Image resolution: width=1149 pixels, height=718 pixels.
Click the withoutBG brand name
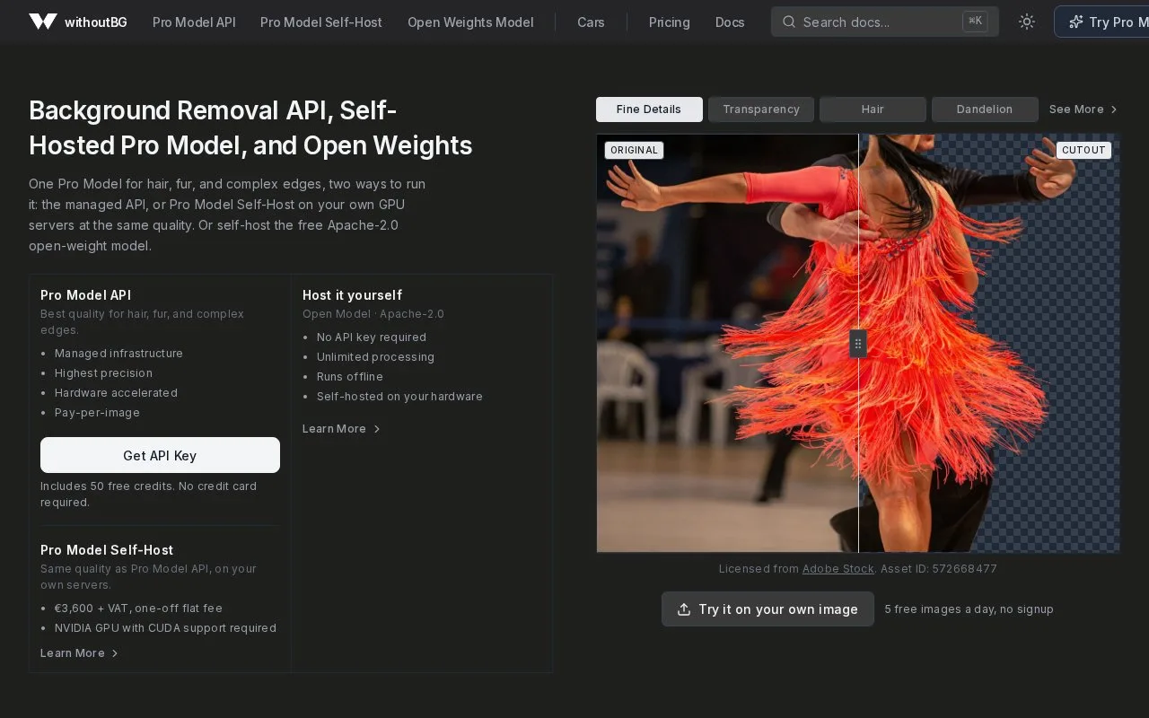[x=96, y=22]
